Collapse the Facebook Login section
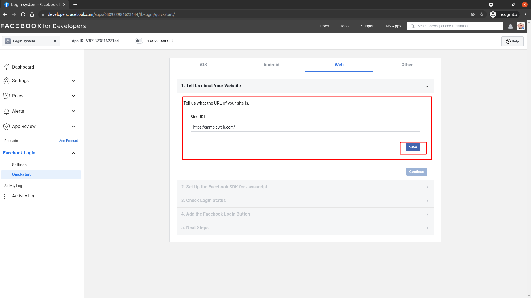The height and width of the screenshot is (298, 531). click(73, 153)
